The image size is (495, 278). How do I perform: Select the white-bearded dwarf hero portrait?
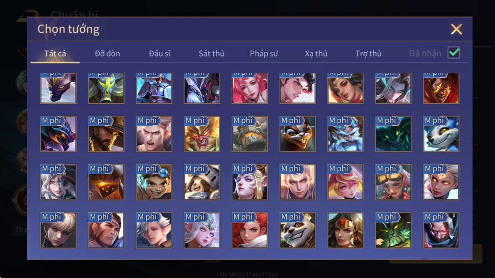[x=345, y=134]
